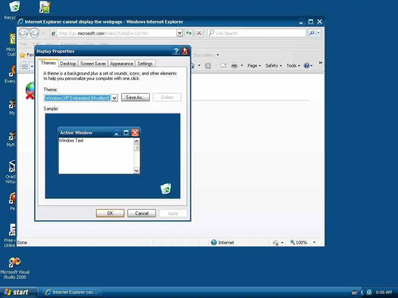This screenshot has width=398, height=298.
Task: Select the notepad shortcut icon on the desktop
Action: 45,7
